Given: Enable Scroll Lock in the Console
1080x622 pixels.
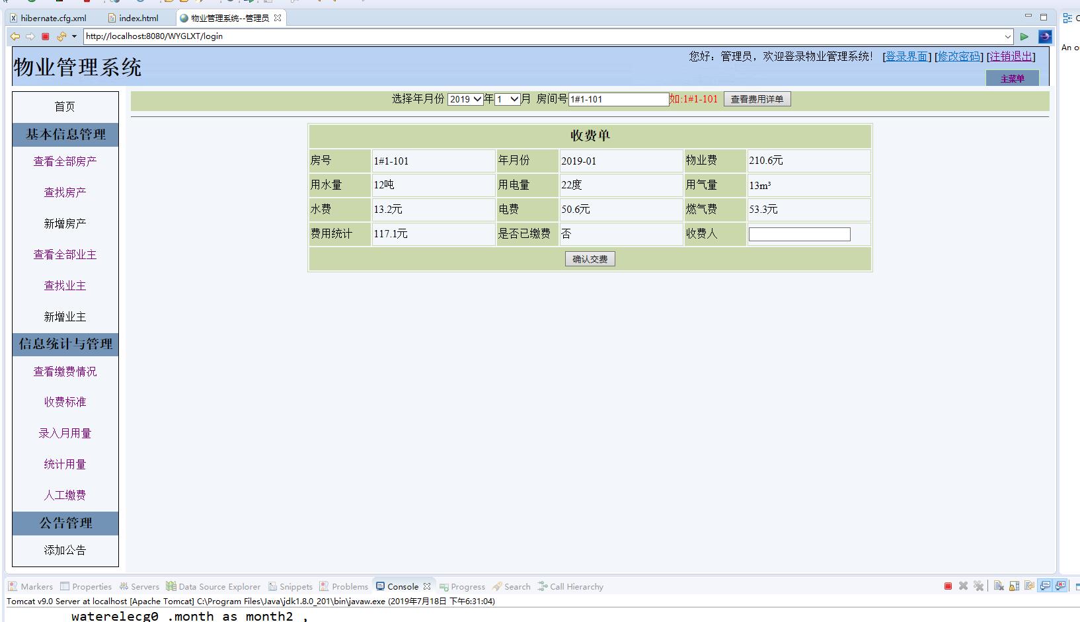Looking at the screenshot, I should 1014,586.
